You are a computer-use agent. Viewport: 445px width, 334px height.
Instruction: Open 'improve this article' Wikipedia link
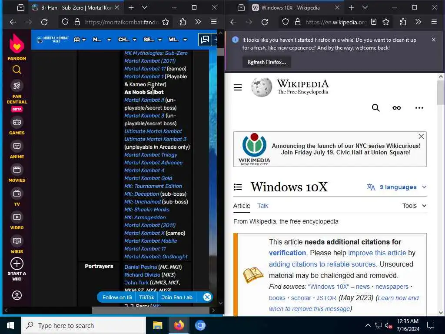(377, 253)
